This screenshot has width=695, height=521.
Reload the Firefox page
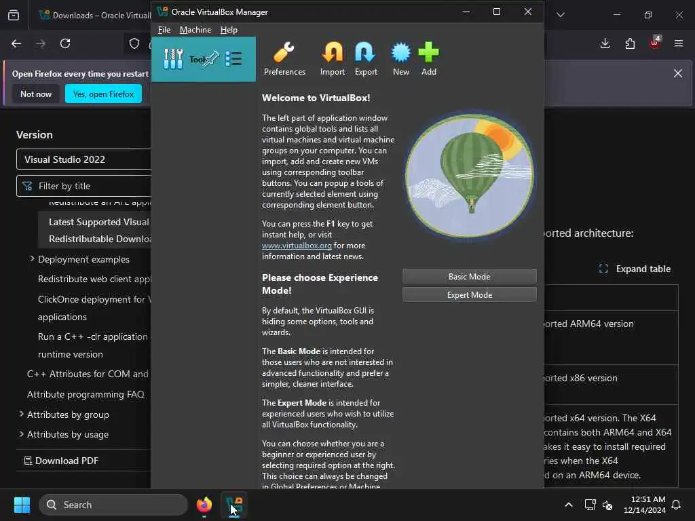(65, 43)
